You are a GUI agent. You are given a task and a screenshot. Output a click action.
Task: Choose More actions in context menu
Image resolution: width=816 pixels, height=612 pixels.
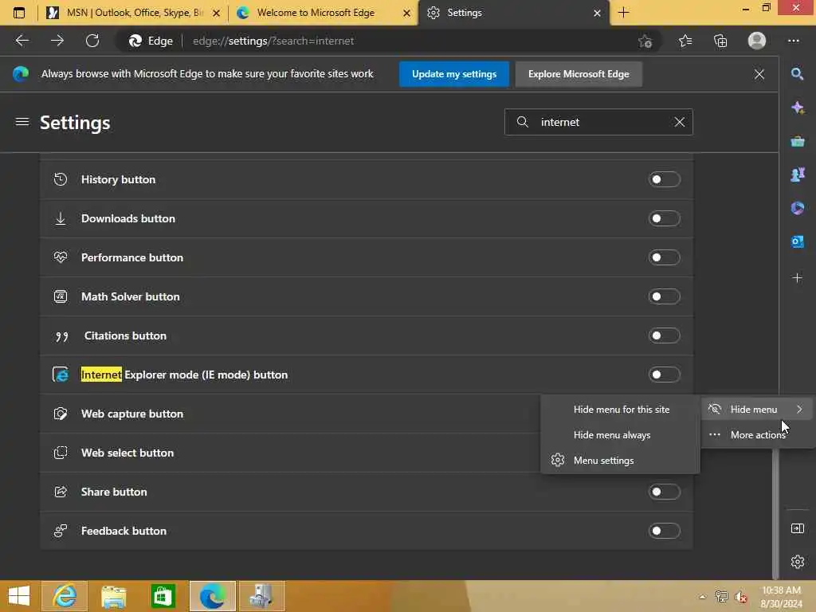pyautogui.click(x=758, y=435)
